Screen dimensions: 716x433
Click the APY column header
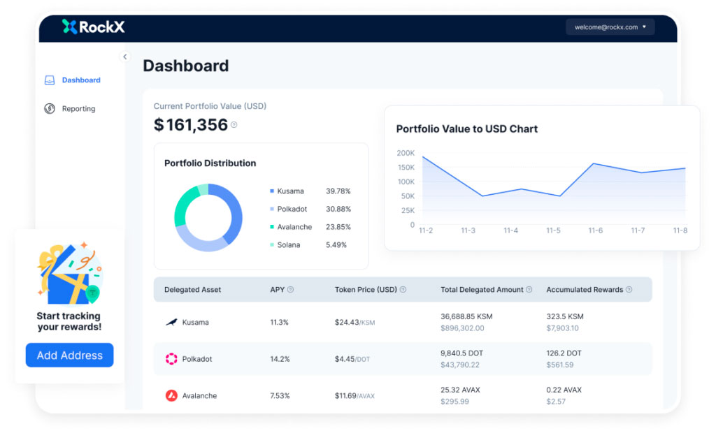(x=277, y=290)
